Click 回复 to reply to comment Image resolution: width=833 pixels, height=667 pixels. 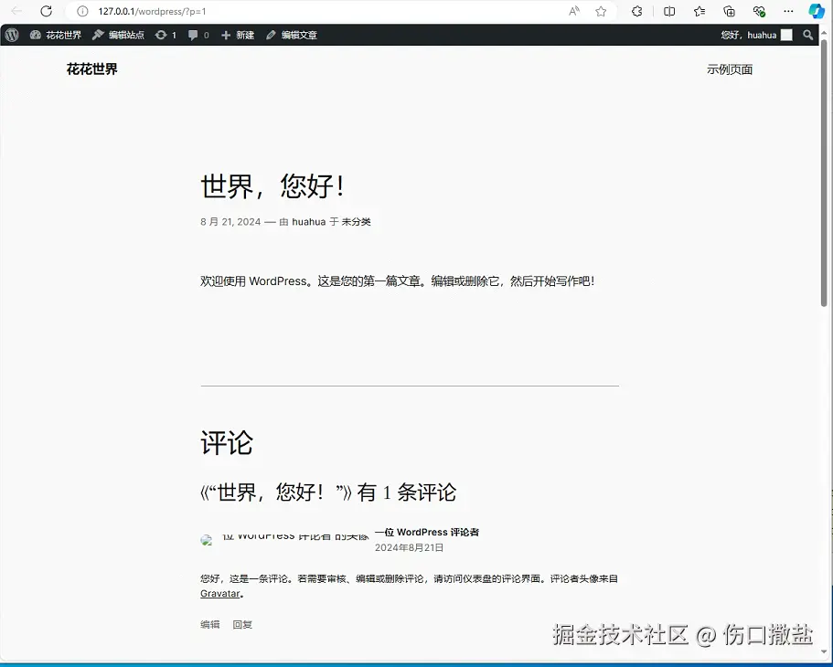(242, 625)
